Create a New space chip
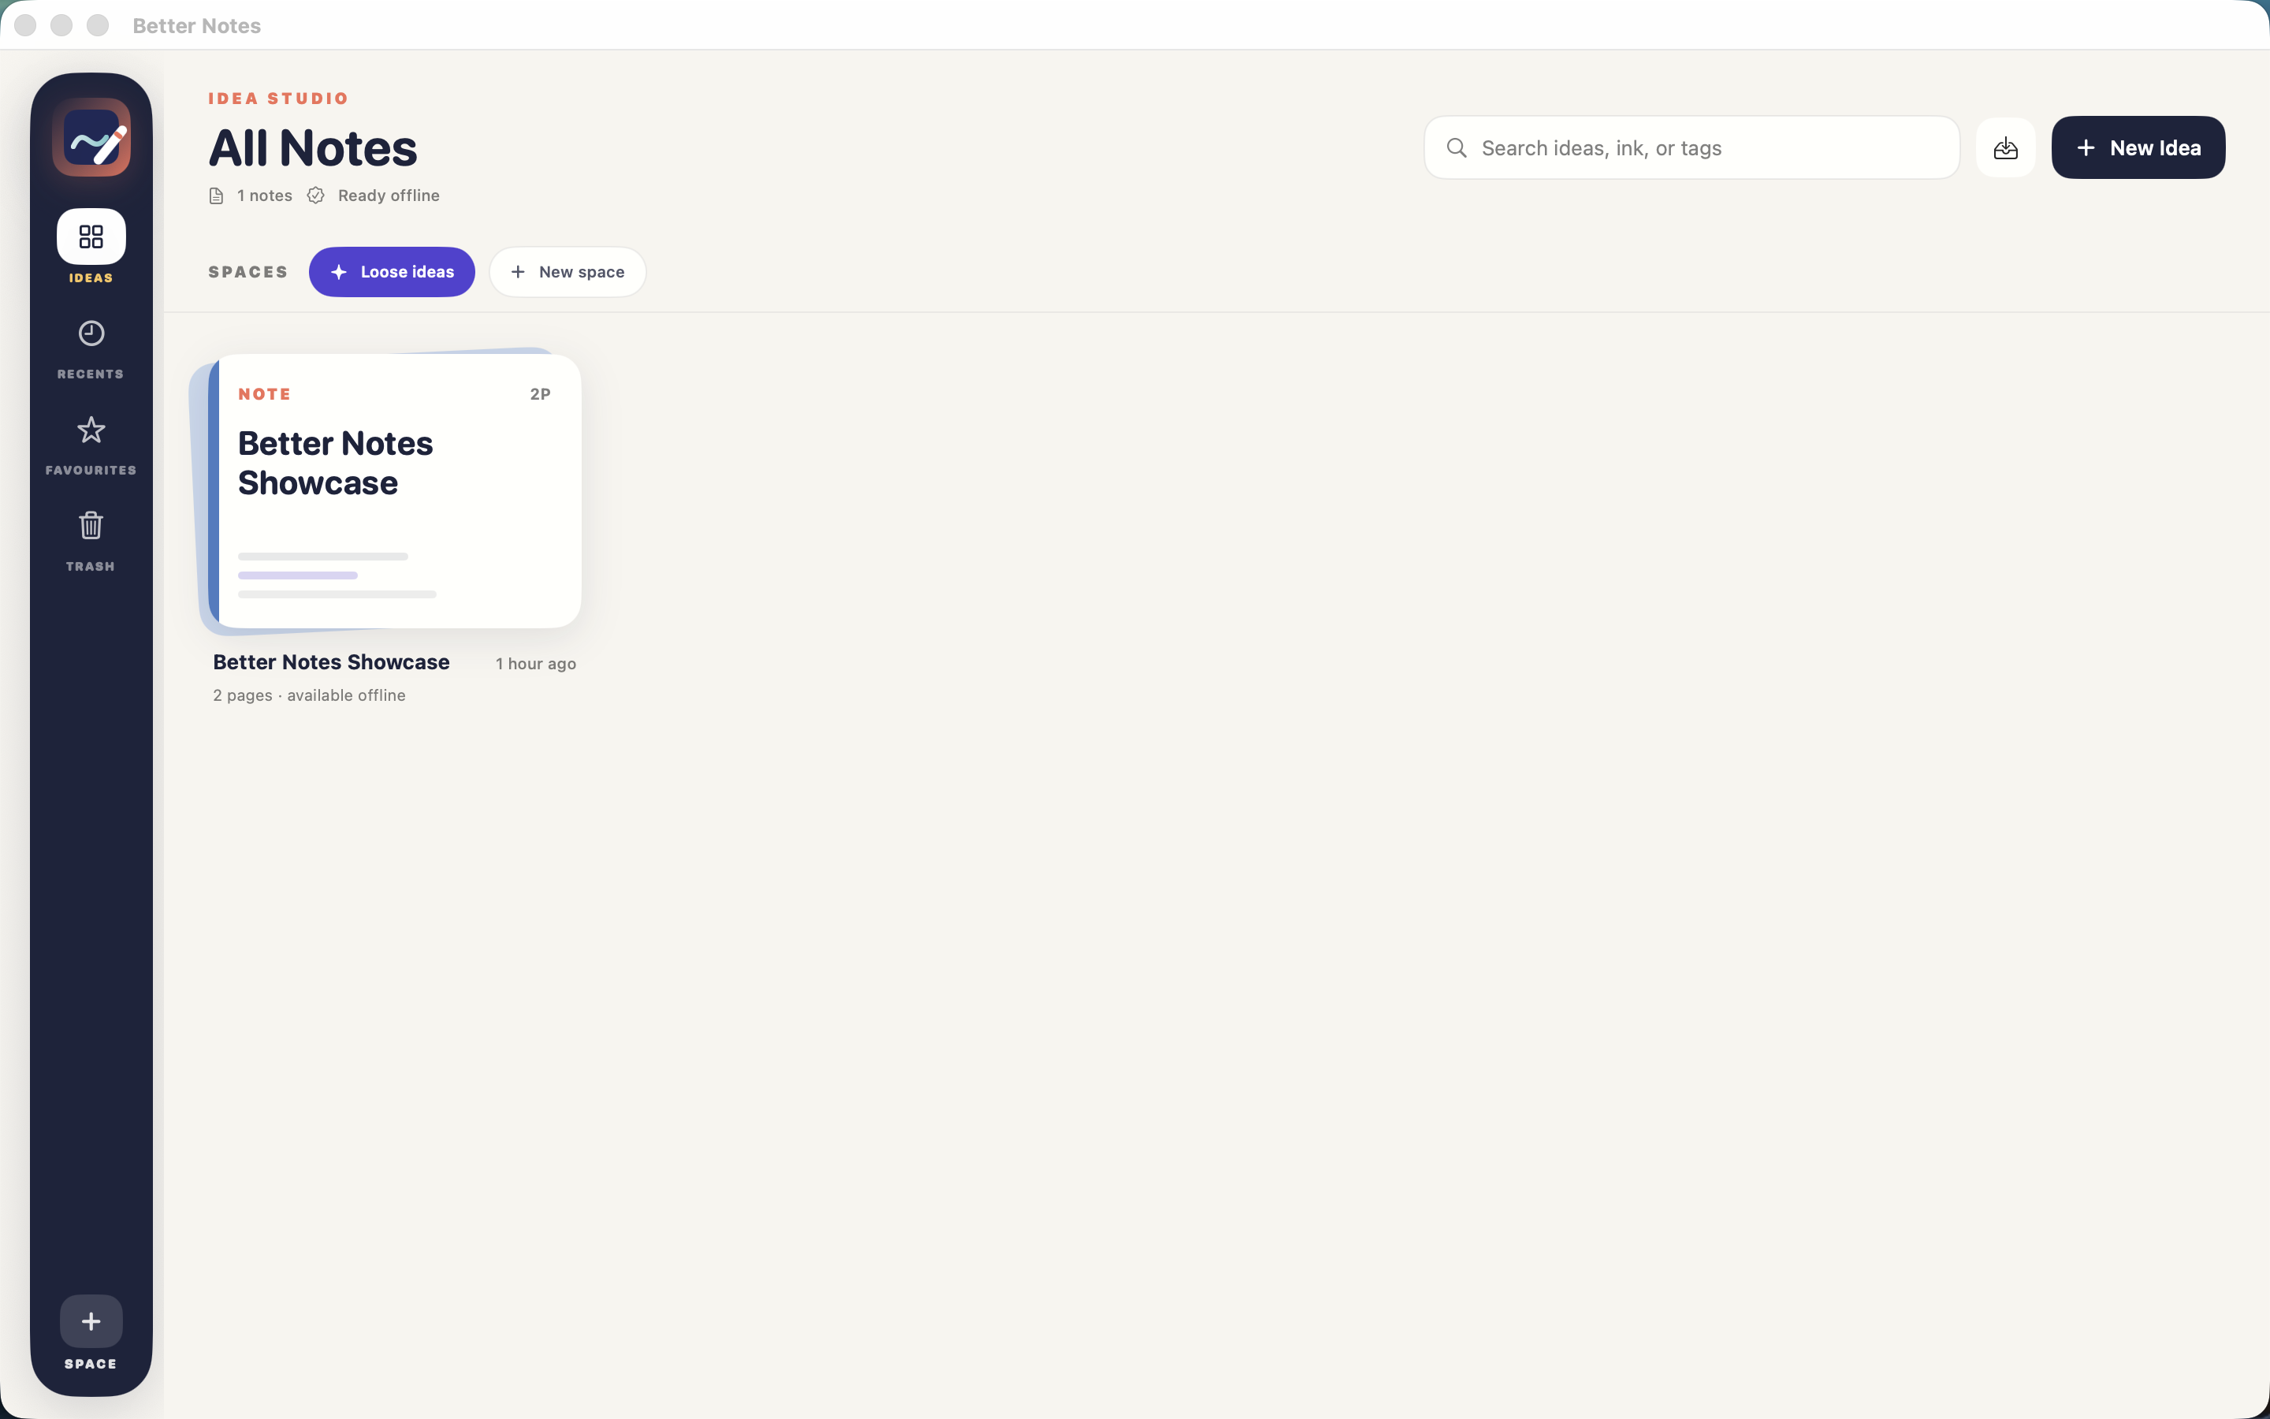2270x1419 pixels. (x=567, y=272)
